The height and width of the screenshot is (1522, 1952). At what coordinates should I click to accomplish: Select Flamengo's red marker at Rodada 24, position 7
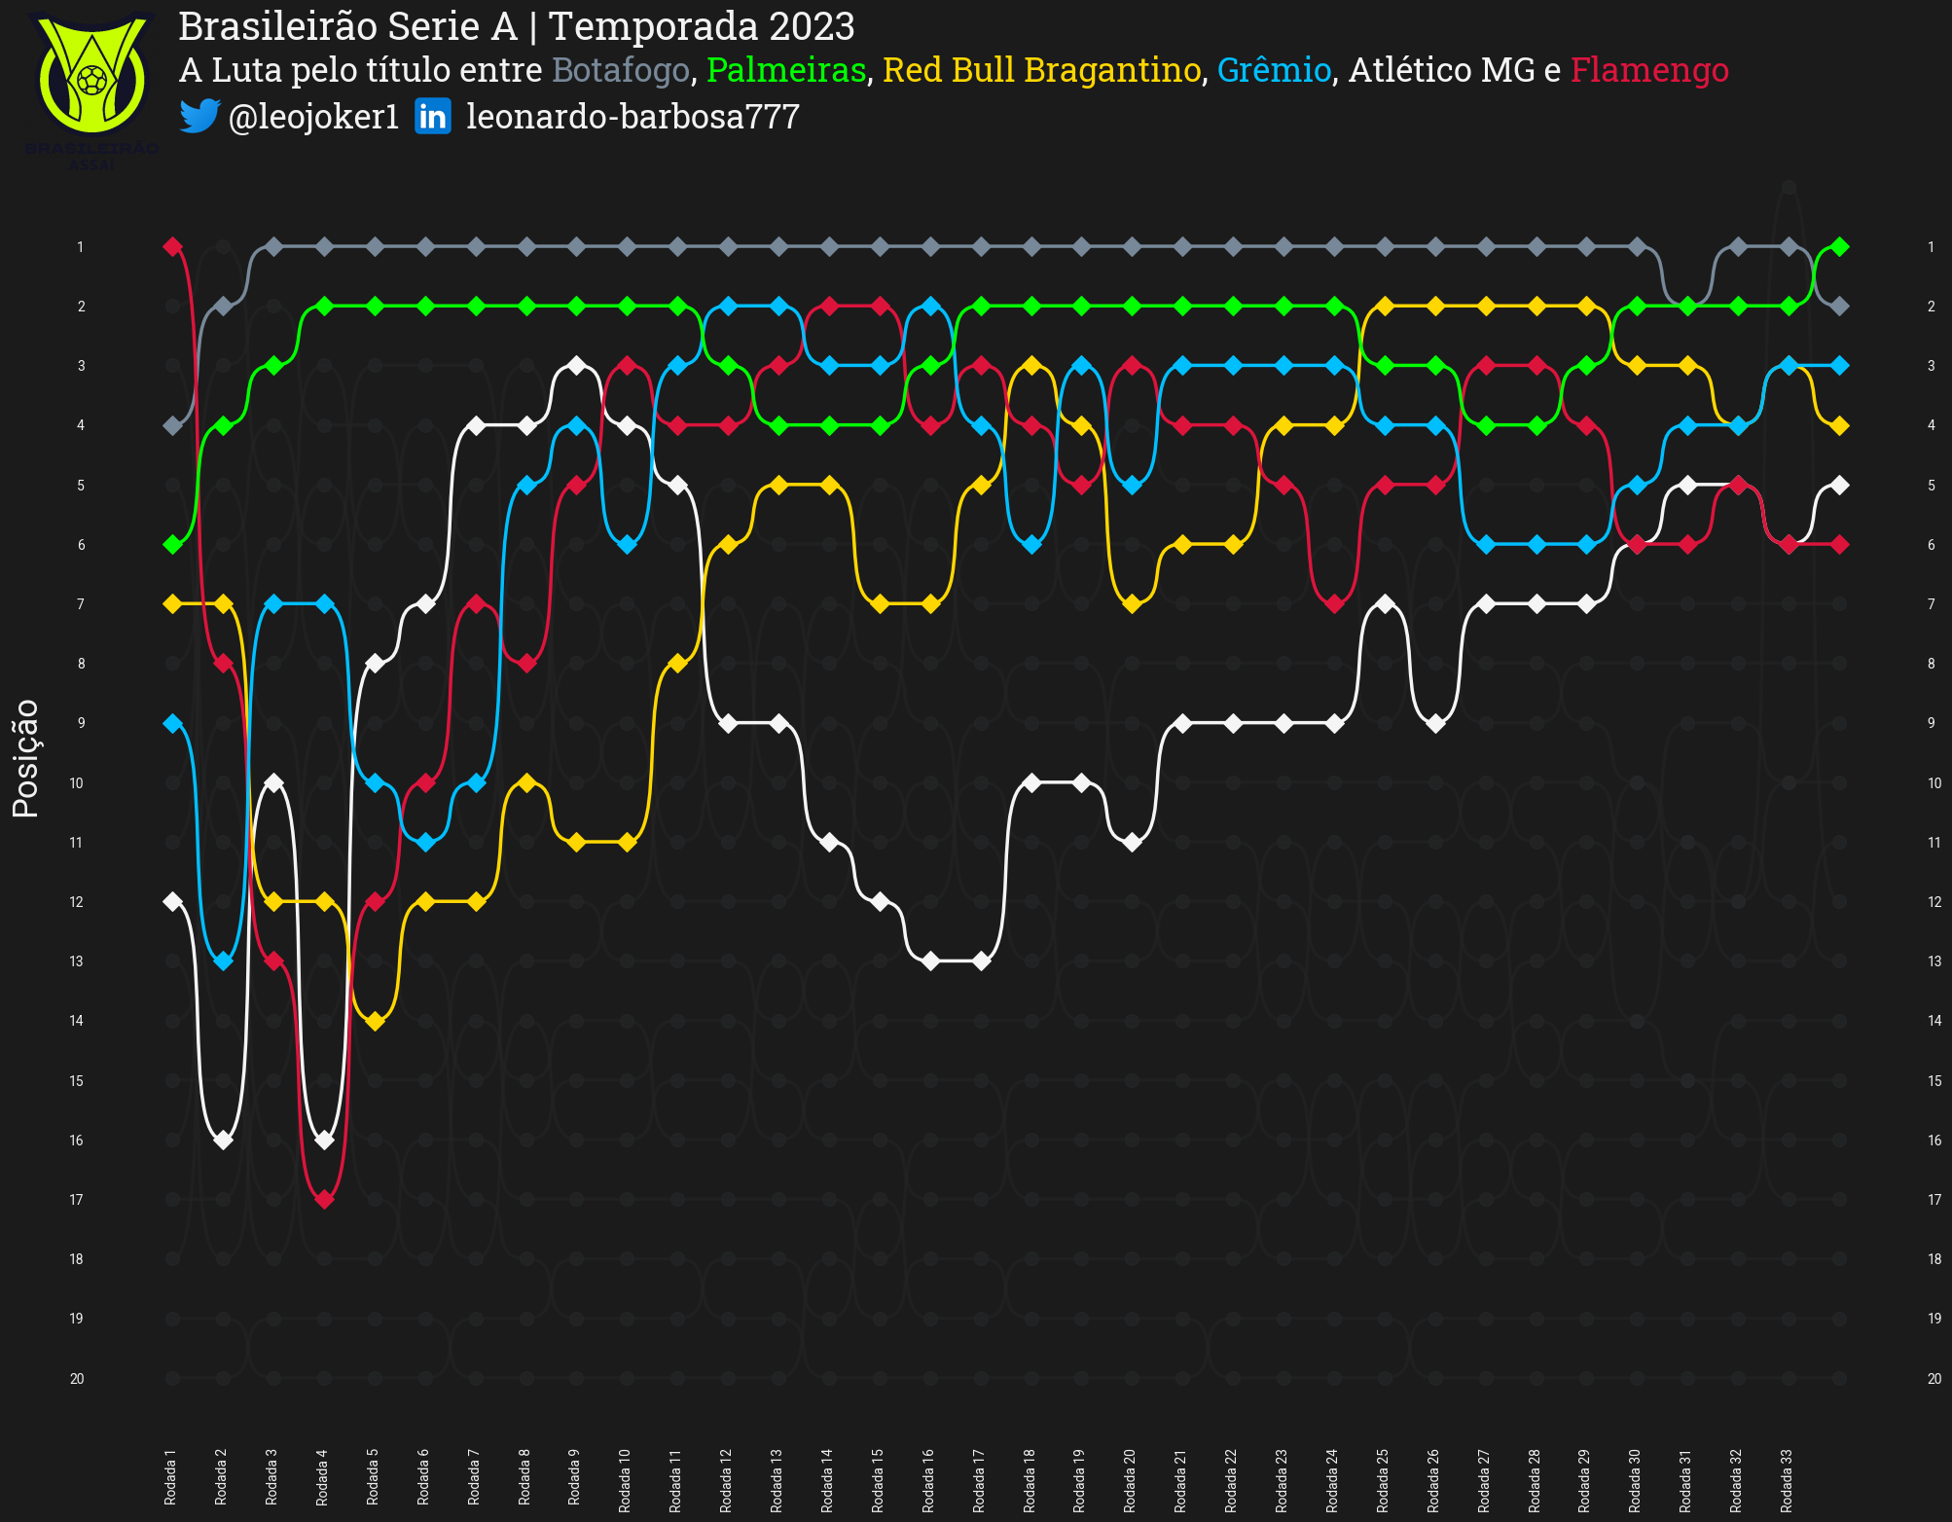coord(1334,604)
